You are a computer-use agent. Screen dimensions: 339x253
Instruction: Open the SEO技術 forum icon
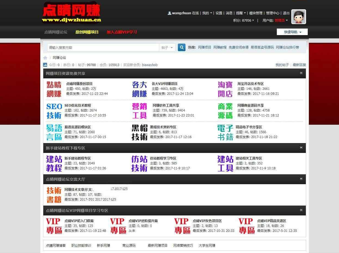pos(54,111)
